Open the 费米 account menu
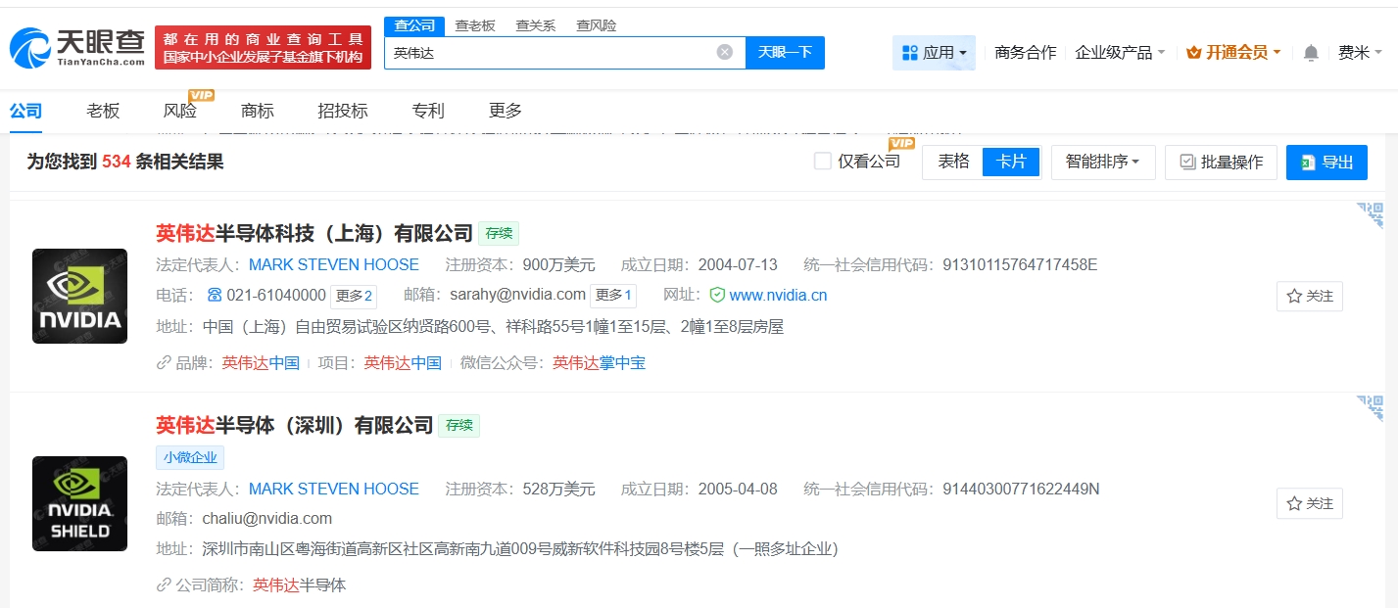Screen dimensions: 1398x608 pos(1360,53)
